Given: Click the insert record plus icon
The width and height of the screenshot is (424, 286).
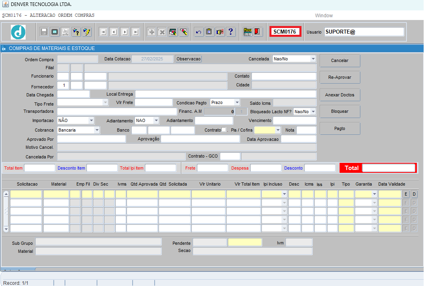Looking at the screenshot, I should [151, 32].
